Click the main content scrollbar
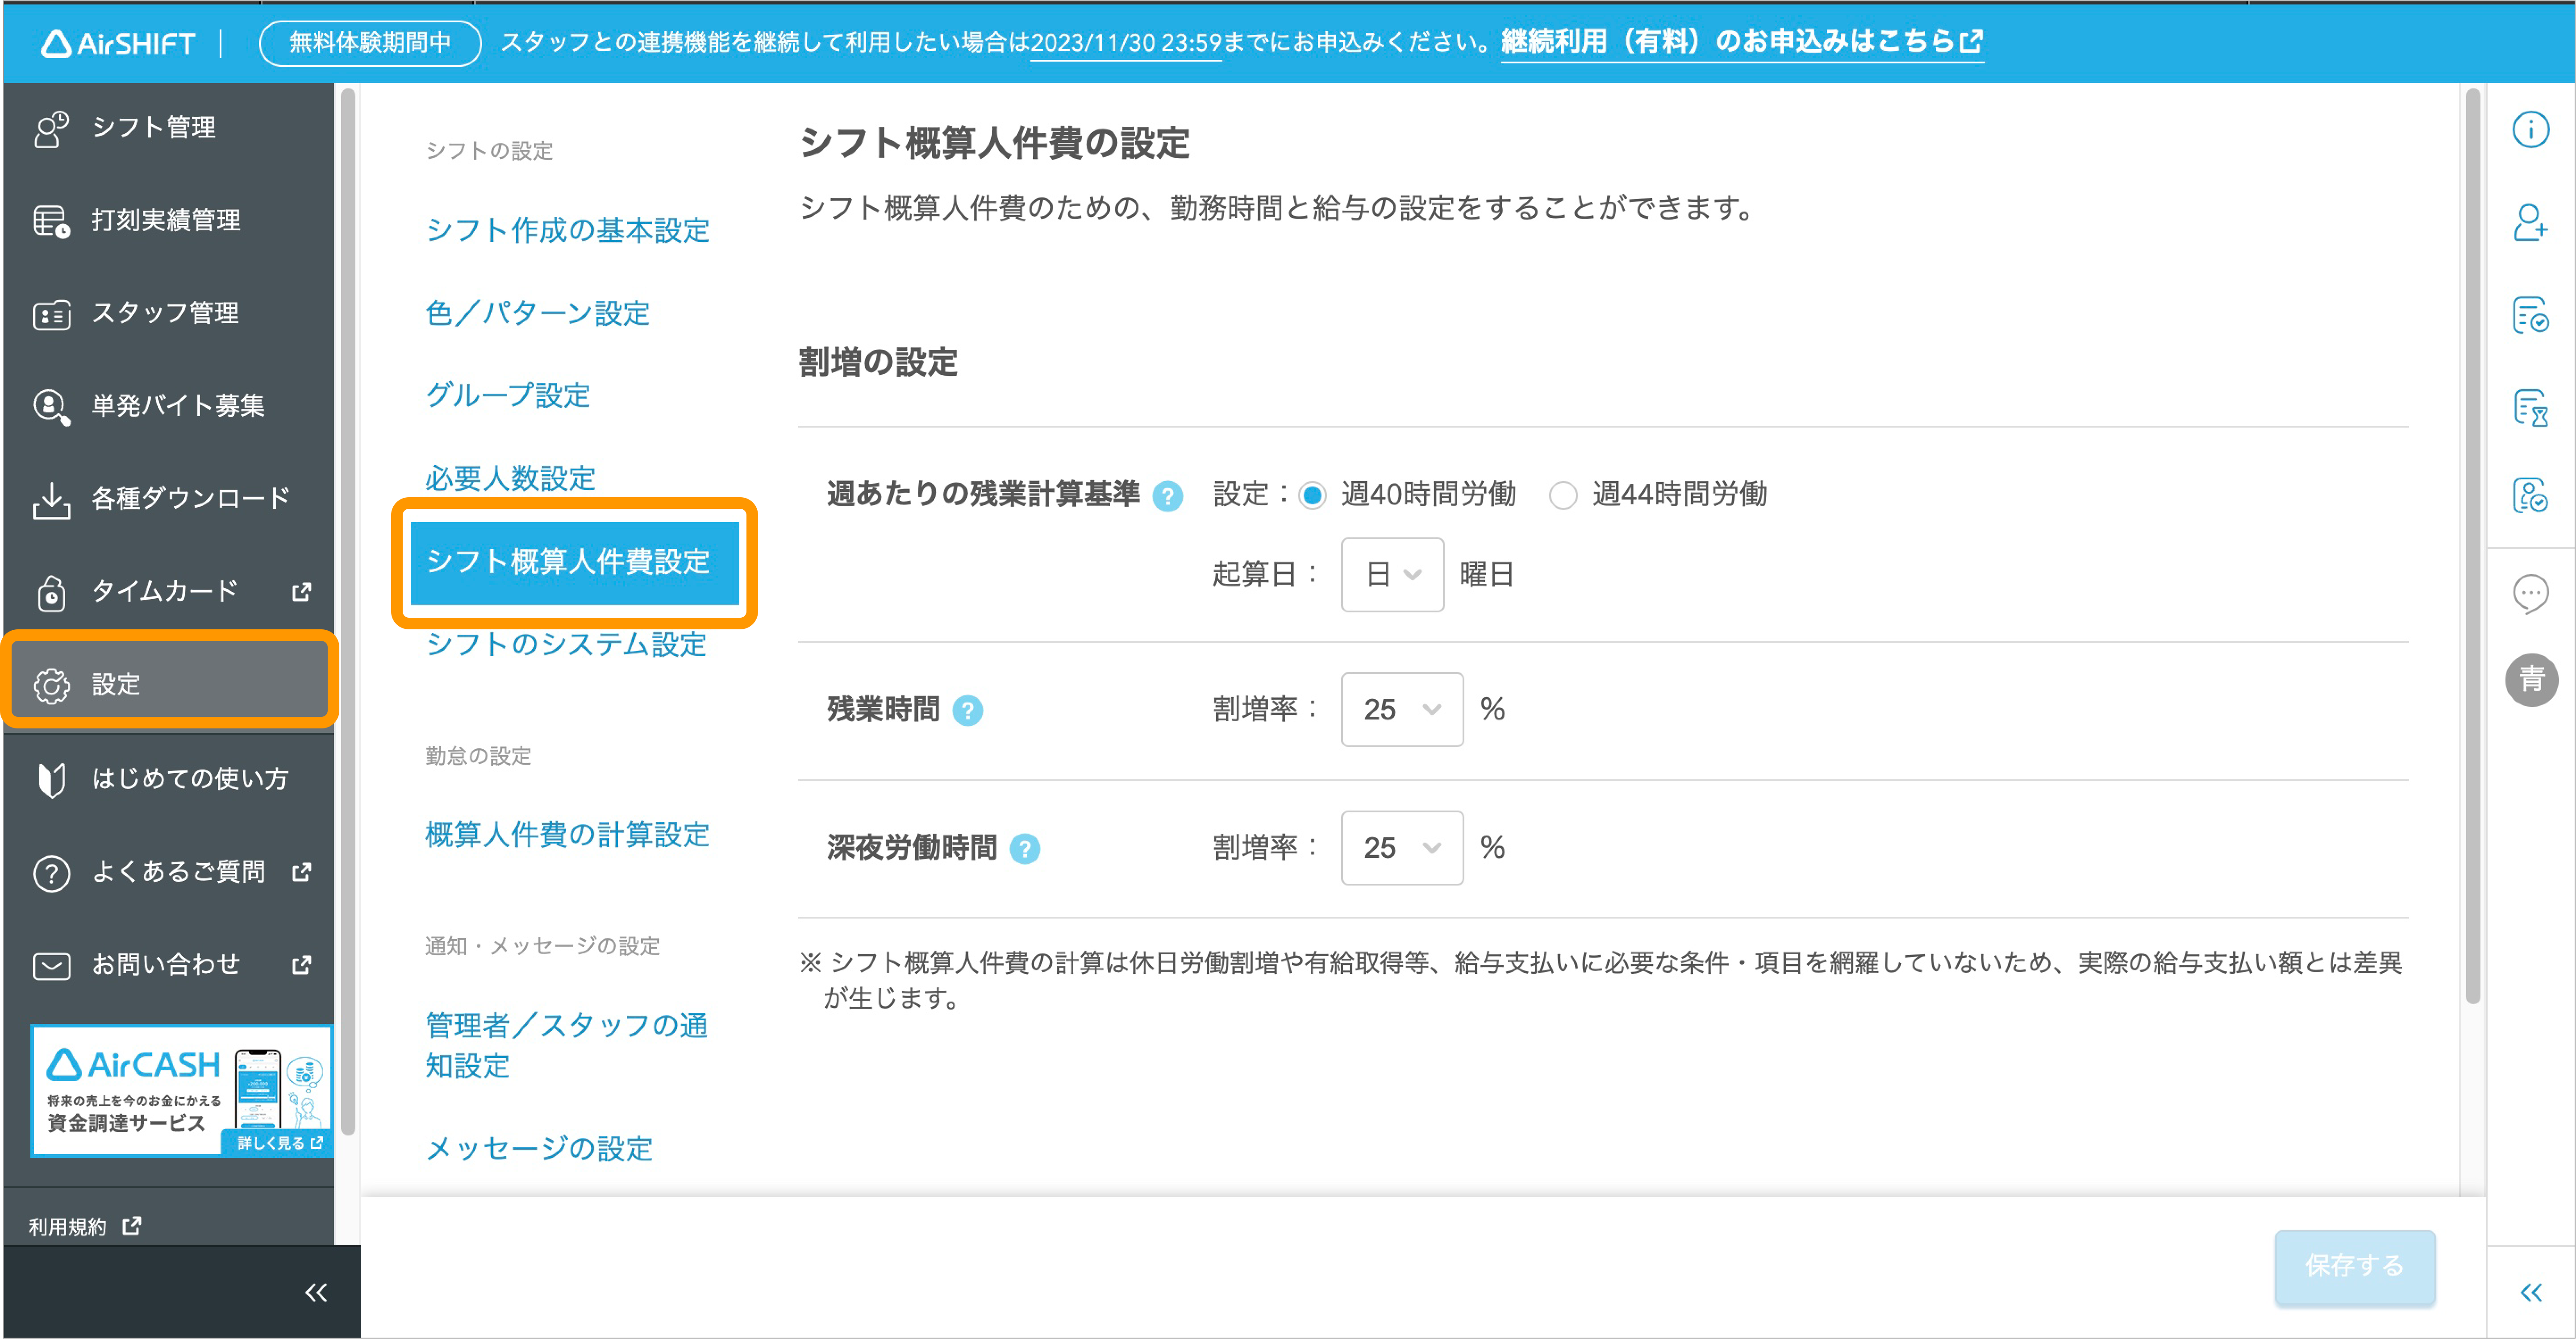 point(2472,546)
